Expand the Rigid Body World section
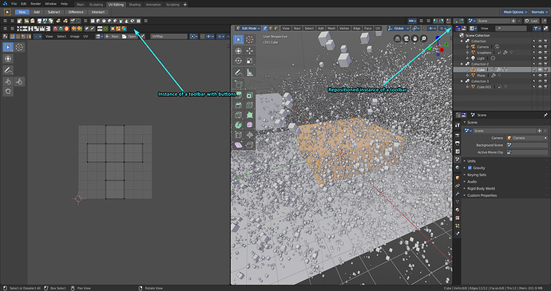The height and width of the screenshot is (291, 551). click(x=481, y=188)
